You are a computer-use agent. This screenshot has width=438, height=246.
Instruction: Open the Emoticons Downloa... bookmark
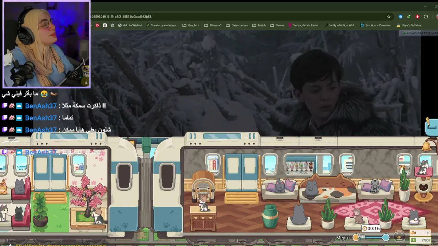[x=376, y=25]
